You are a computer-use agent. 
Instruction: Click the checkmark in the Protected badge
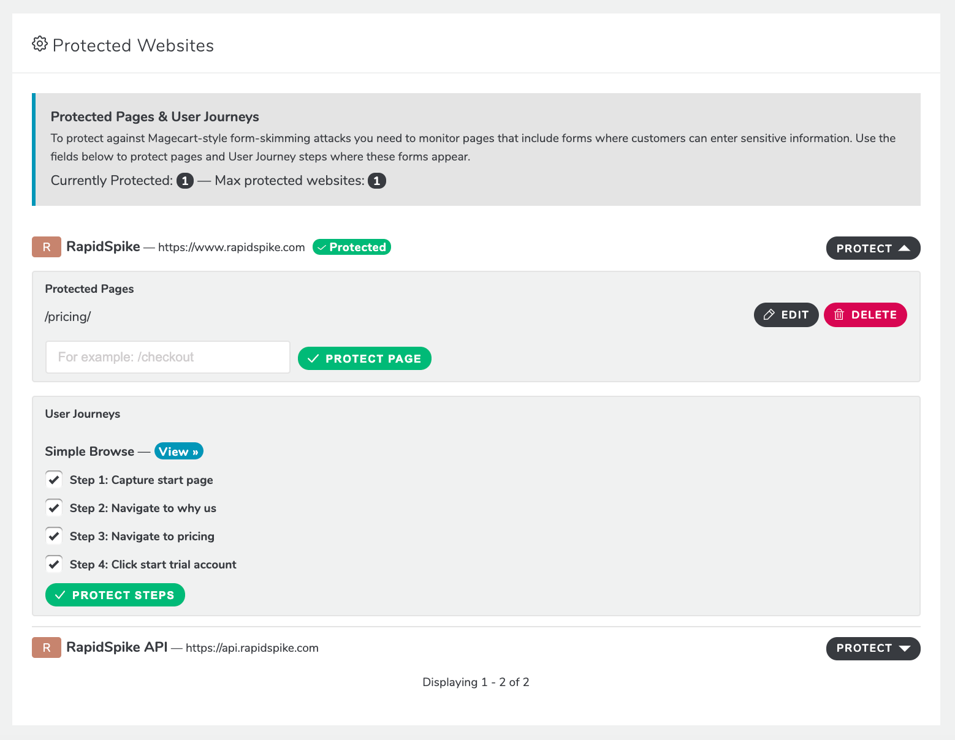coord(322,247)
